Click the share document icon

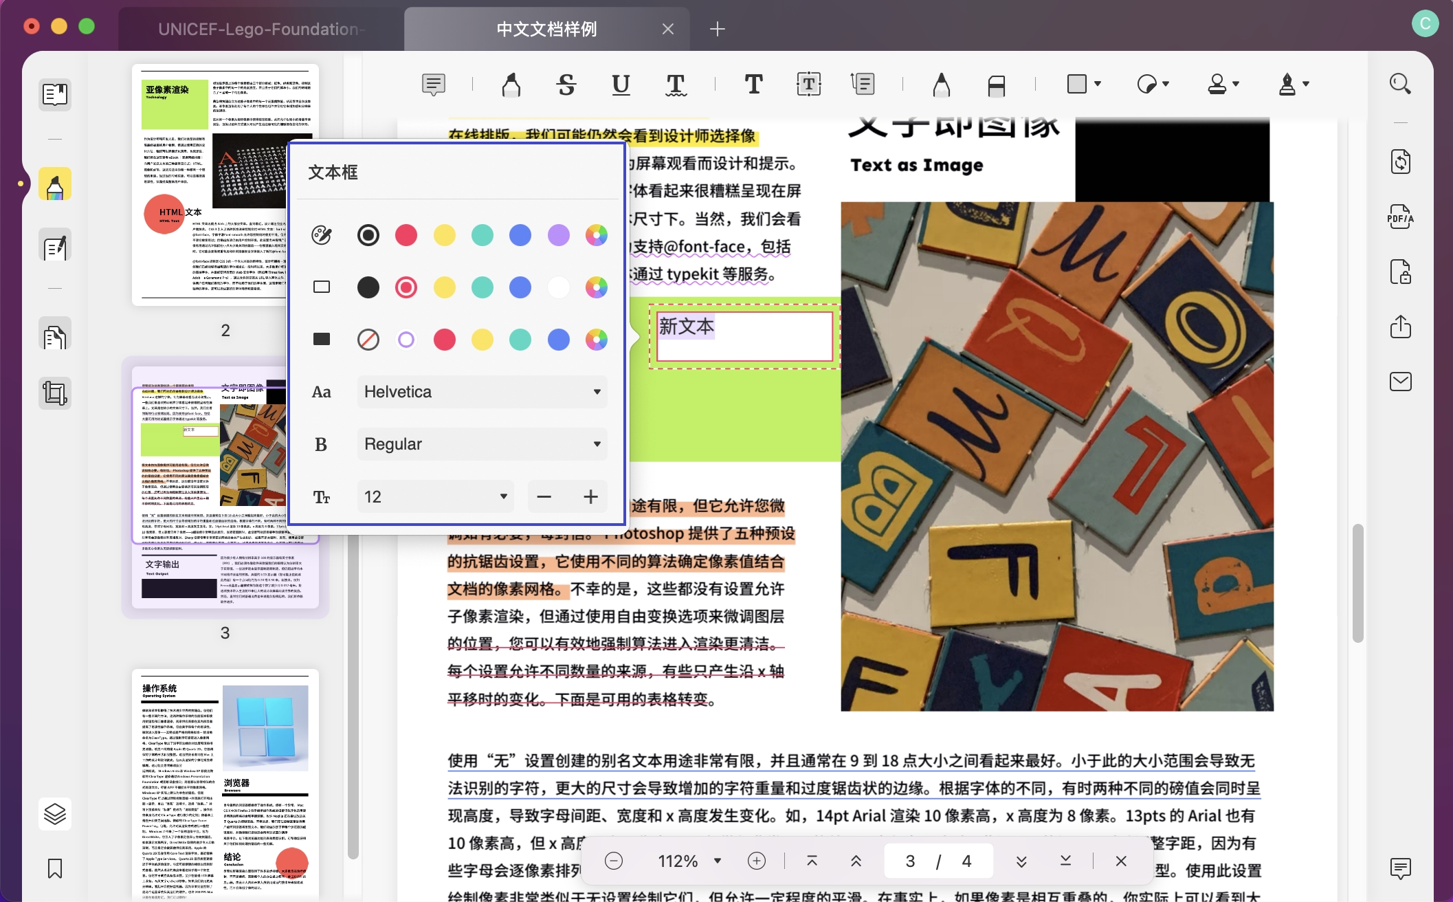pos(1400,326)
